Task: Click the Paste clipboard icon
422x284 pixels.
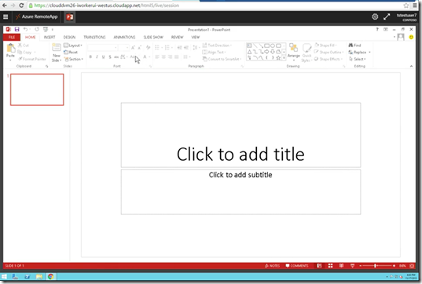Action: [10, 49]
